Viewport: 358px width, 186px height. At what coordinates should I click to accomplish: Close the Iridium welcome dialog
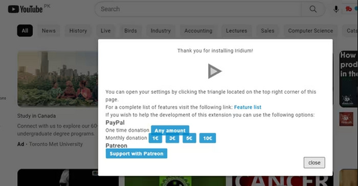314,162
